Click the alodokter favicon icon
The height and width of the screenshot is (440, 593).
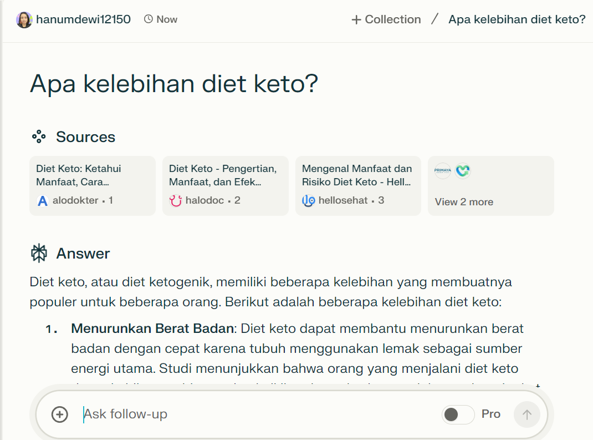43,201
